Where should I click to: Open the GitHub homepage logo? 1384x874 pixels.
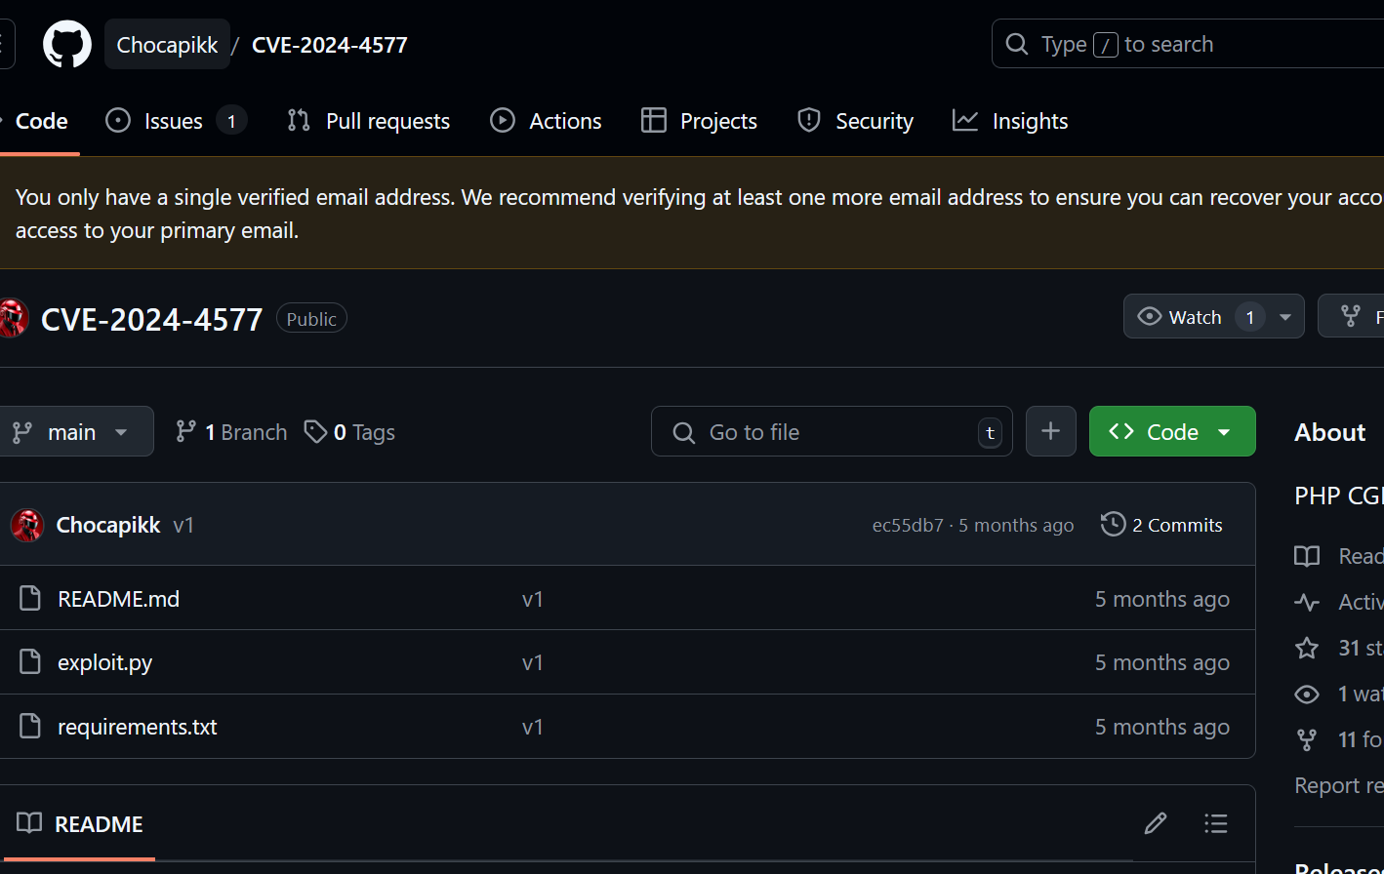(x=67, y=44)
